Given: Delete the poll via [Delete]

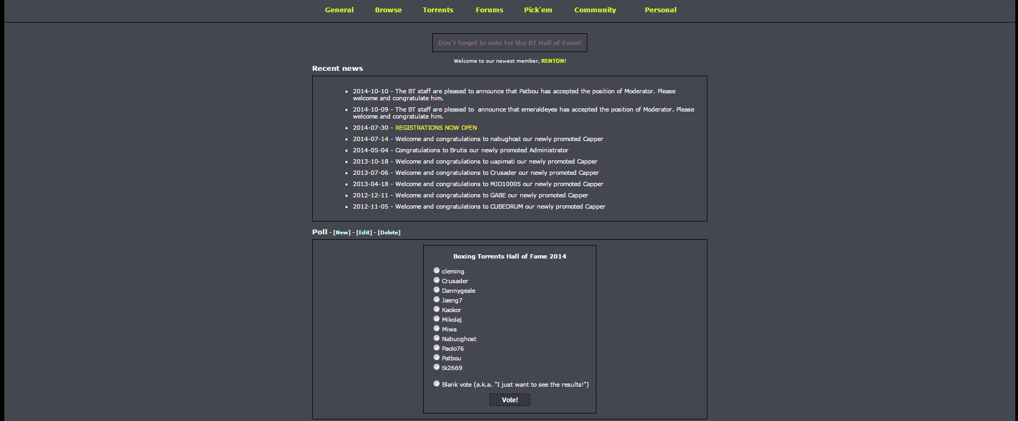Looking at the screenshot, I should pos(389,233).
